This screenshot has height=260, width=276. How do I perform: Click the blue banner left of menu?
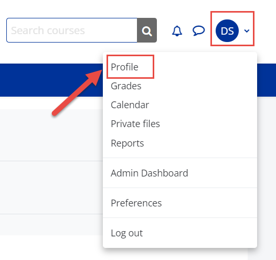51,80
